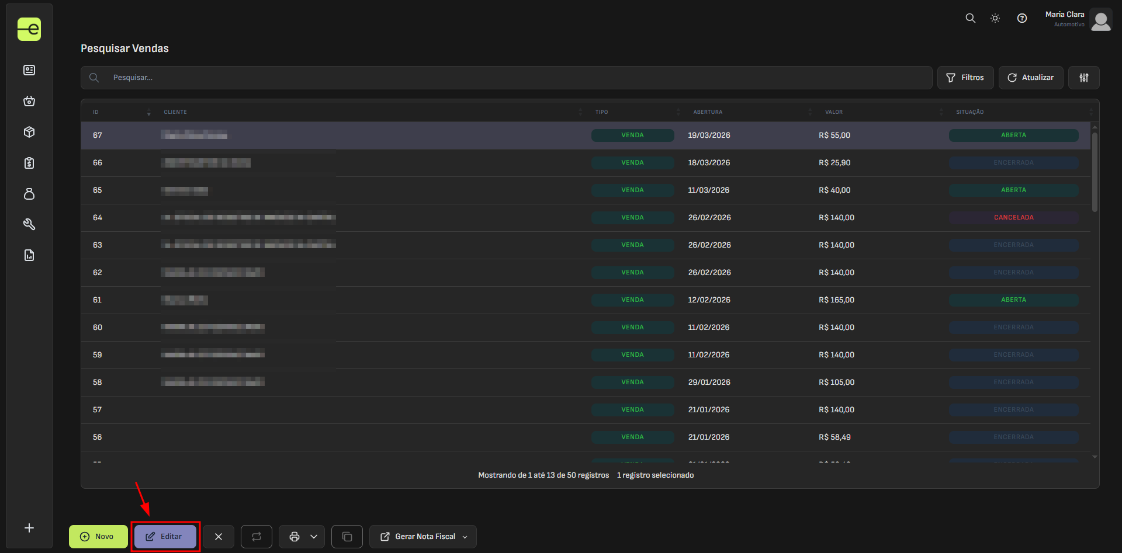Click the plus icon at sidebar bottom
Image resolution: width=1122 pixels, height=553 pixels.
coord(29,528)
